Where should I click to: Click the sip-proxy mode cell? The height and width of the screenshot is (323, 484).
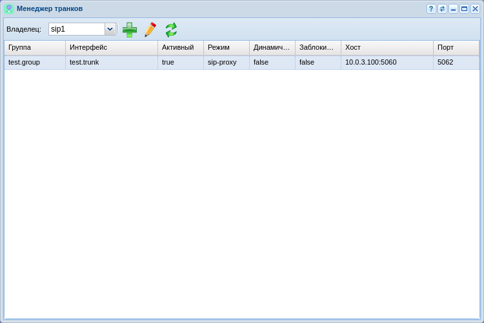(227, 63)
